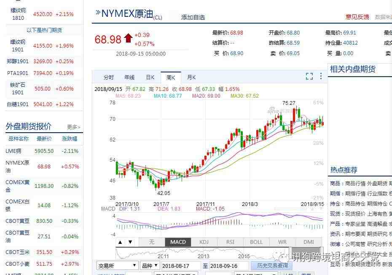Click the 涨跌幅 column header
The image size is (392, 275).
[x=70, y=139]
